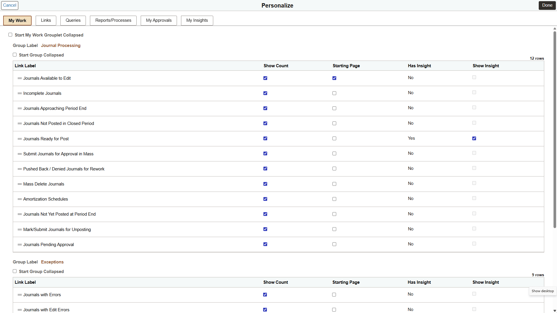557x313 pixels.
Task: Click the vertical scrollbar down arrow
Action: tap(555, 310)
